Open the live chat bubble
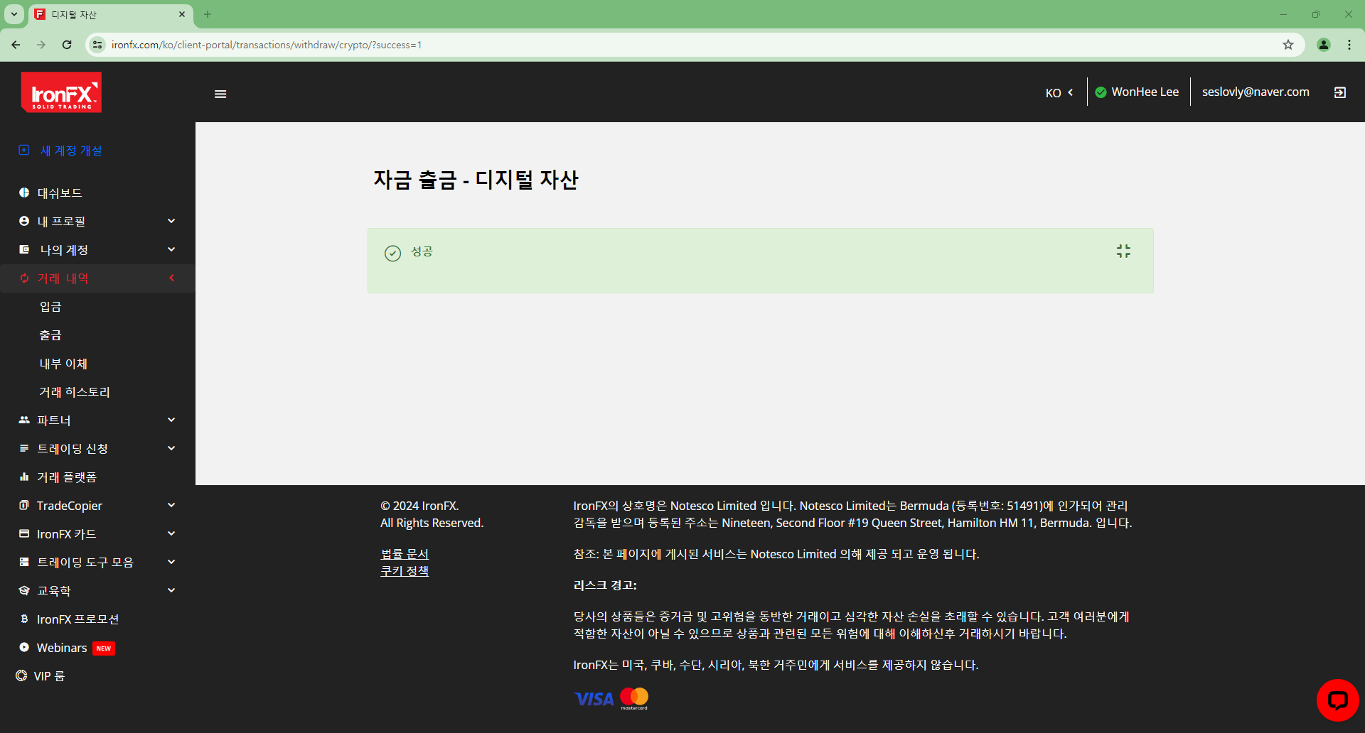The image size is (1365, 733). pyautogui.click(x=1337, y=700)
